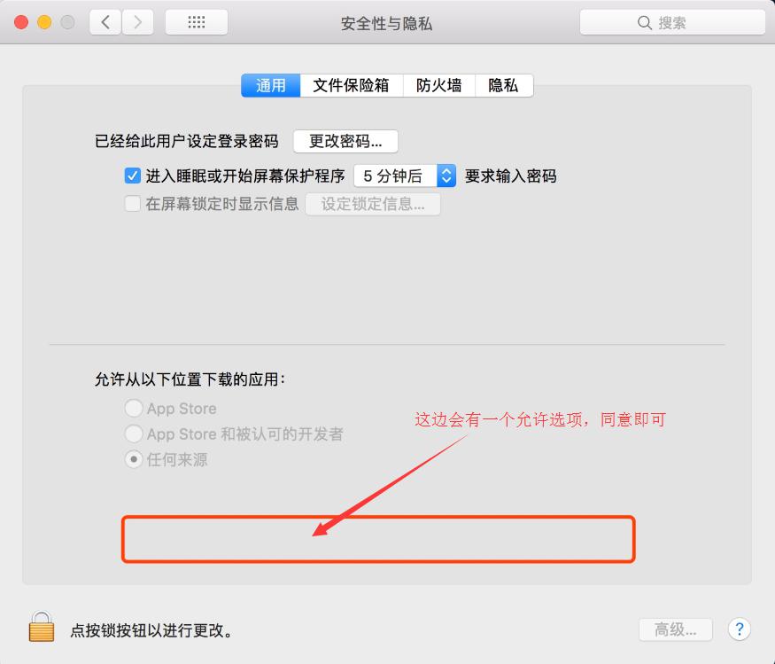Uncheck the require password after sleep checkbox
Viewport: 775px width, 664px height.
coord(133,176)
